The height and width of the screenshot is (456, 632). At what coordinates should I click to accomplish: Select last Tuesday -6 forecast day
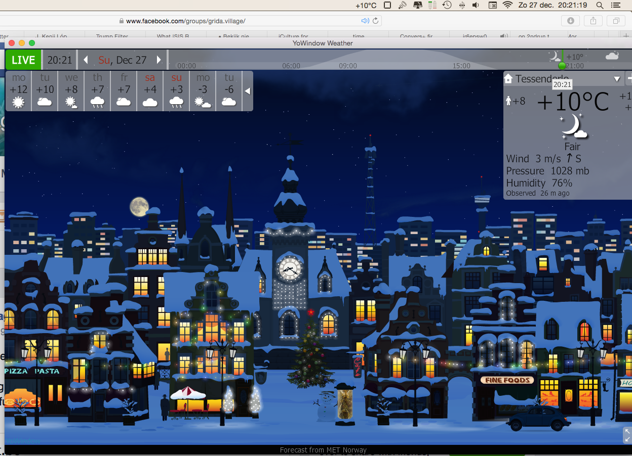point(229,90)
